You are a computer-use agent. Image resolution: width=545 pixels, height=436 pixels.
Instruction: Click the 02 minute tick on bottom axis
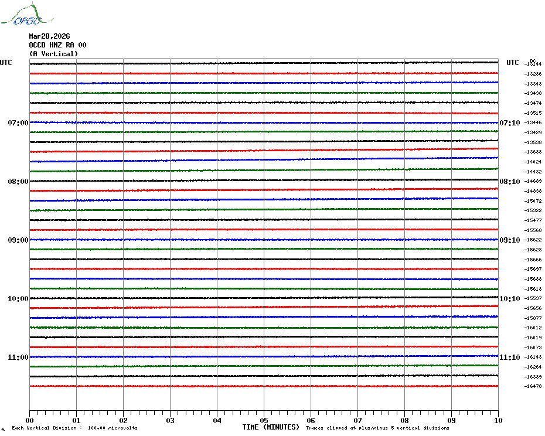(123, 420)
